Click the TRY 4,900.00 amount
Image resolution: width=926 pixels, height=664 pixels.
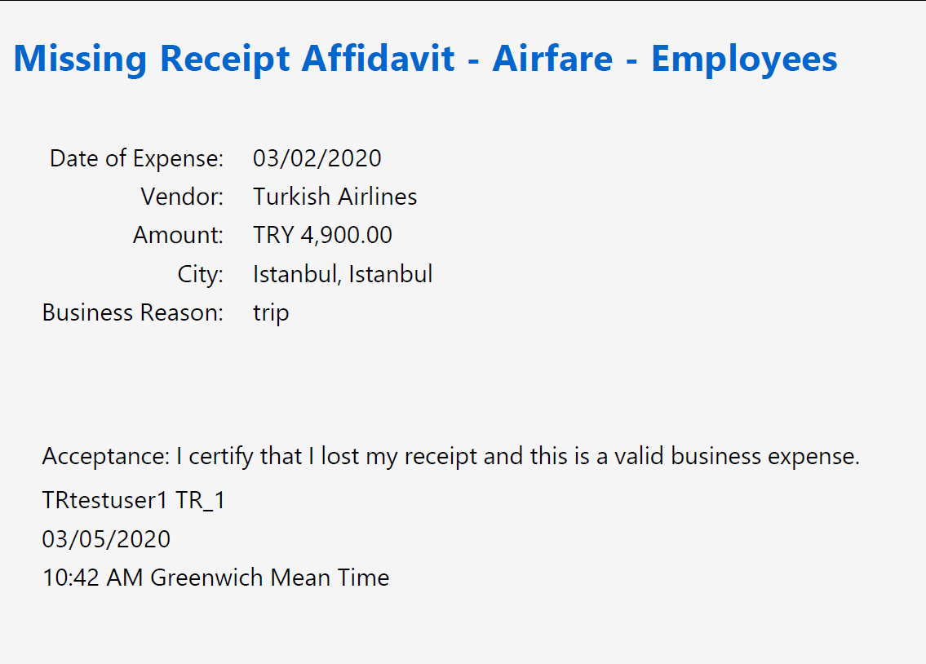tap(322, 235)
